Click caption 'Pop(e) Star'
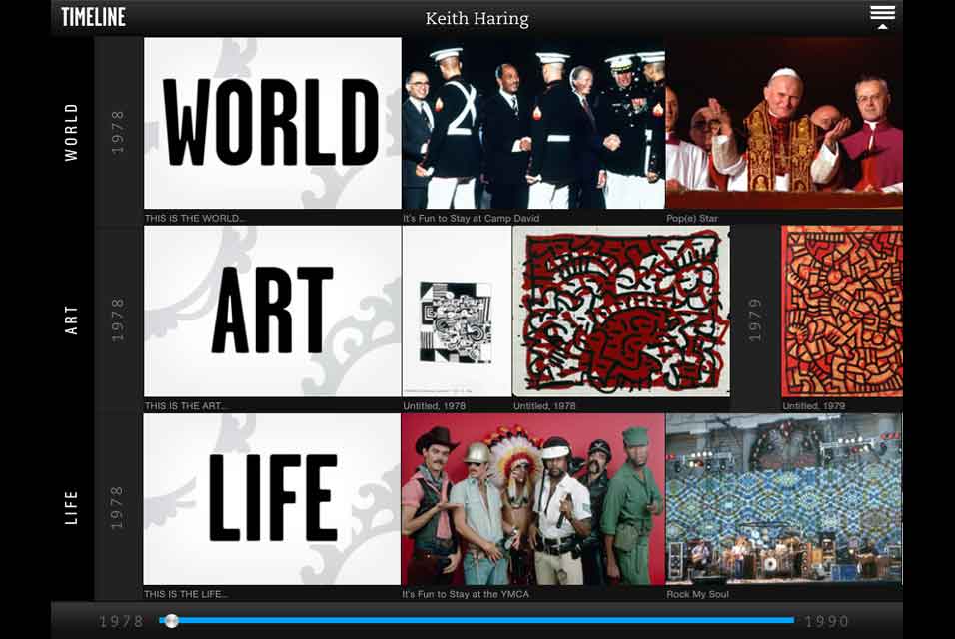The width and height of the screenshot is (955, 639). 692,218
